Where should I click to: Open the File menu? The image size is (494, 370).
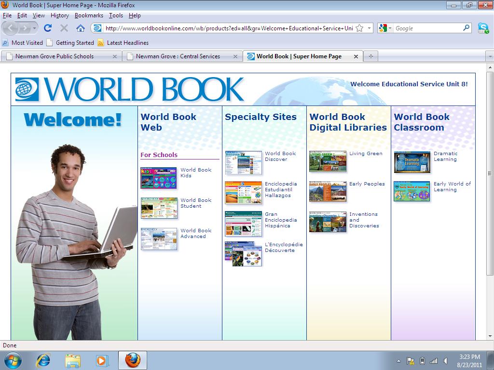coord(7,15)
